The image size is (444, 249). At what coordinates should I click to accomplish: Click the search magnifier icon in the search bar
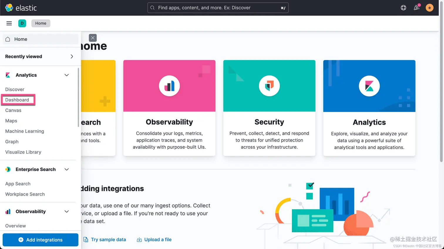tap(152, 8)
